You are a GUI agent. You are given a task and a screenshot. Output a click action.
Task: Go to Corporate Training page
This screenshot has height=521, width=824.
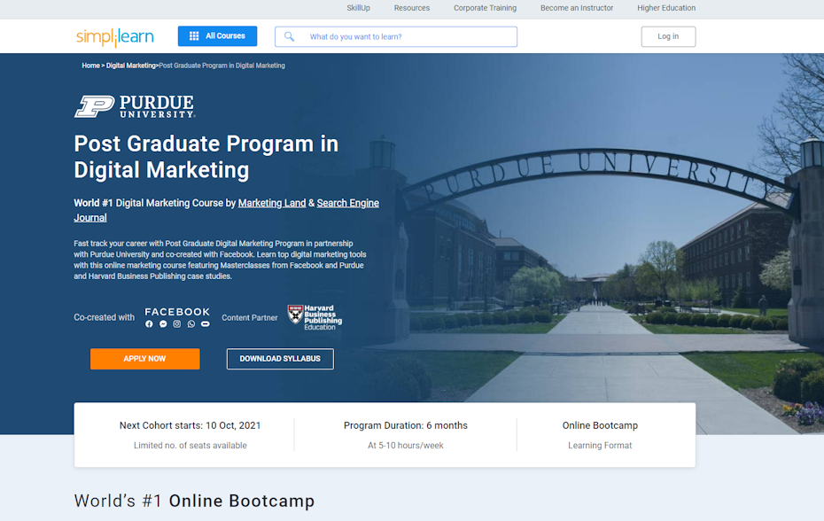[485, 8]
